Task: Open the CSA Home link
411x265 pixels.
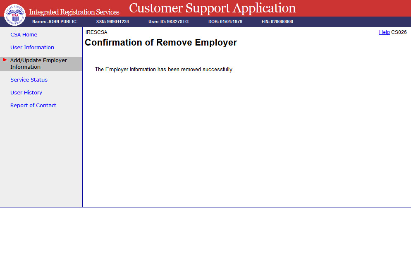Action: click(x=24, y=35)
